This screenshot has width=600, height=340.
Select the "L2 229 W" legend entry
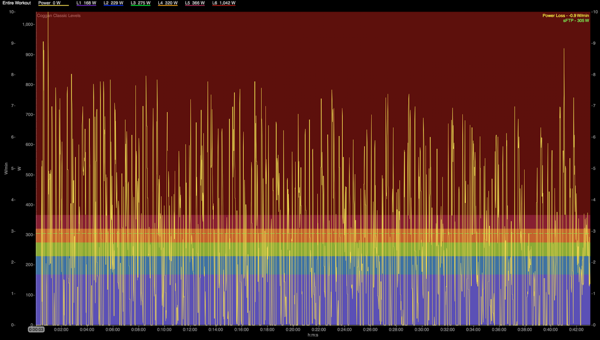[x=114, y=3]
